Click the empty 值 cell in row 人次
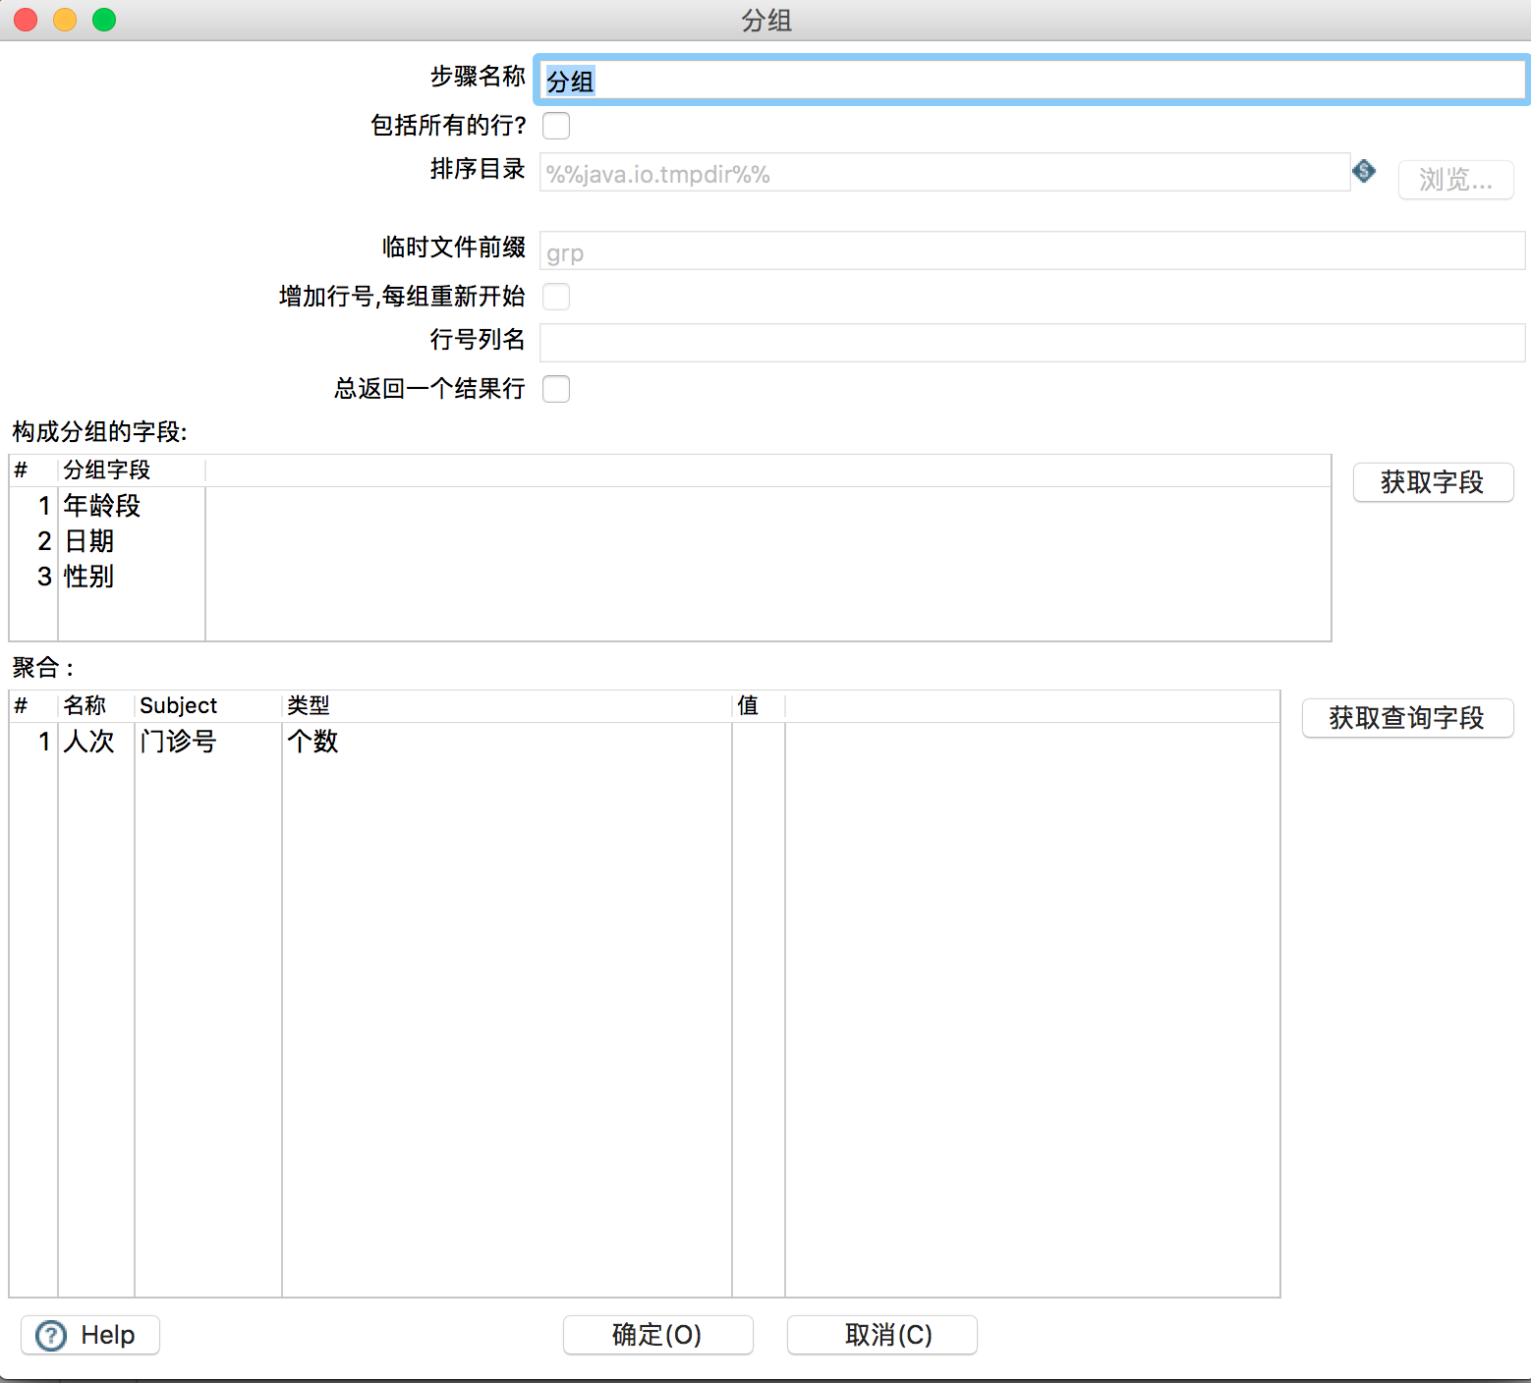1531x1383 pixels. point(759,742)
